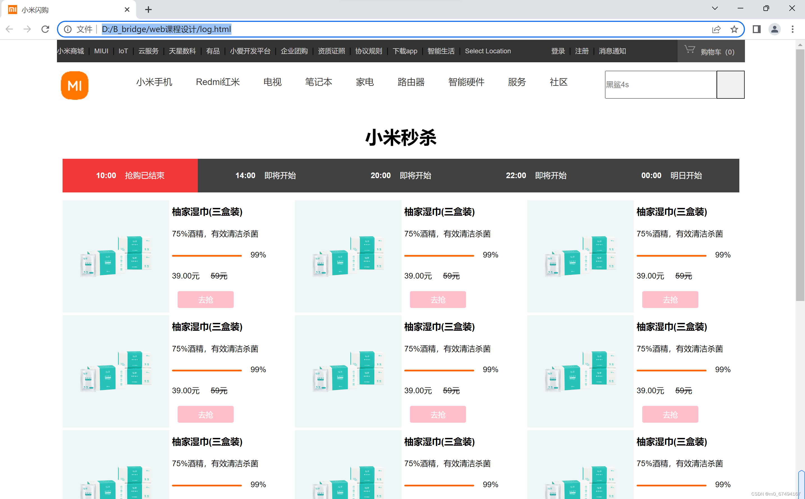Click the page vertical scrollbar thumb
This screenshot has height=499, width=805.
point(800,175)
